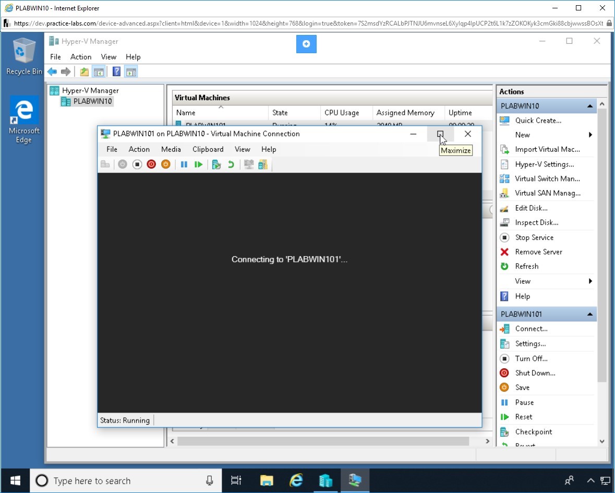The image size is (615, 493).
Task: Click Shut Down action for PLABWIN101
Action: pyautogui.click(x=535, y=374)
